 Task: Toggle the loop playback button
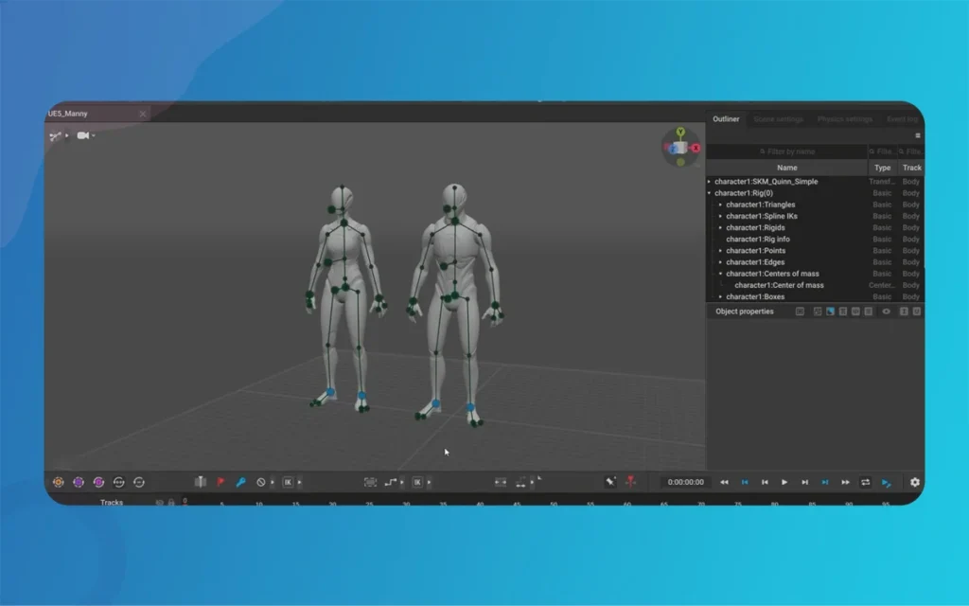coord(865,482)
